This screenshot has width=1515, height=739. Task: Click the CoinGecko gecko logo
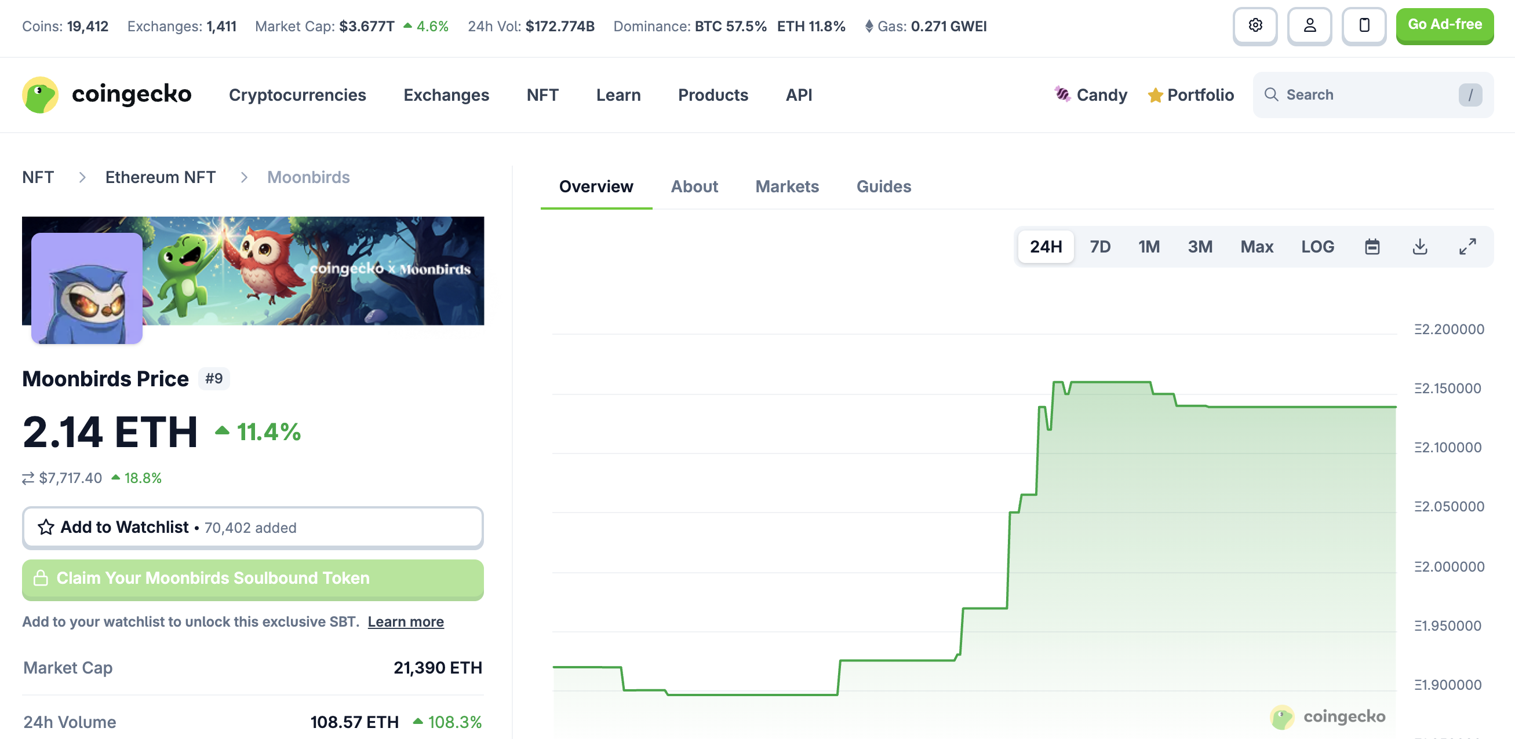tap(40, 94)
